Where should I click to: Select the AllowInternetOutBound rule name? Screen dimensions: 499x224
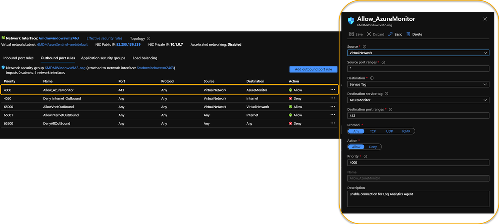click(x=61, y=115)
